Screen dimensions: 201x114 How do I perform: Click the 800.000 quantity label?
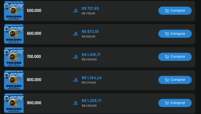[34, 80]
